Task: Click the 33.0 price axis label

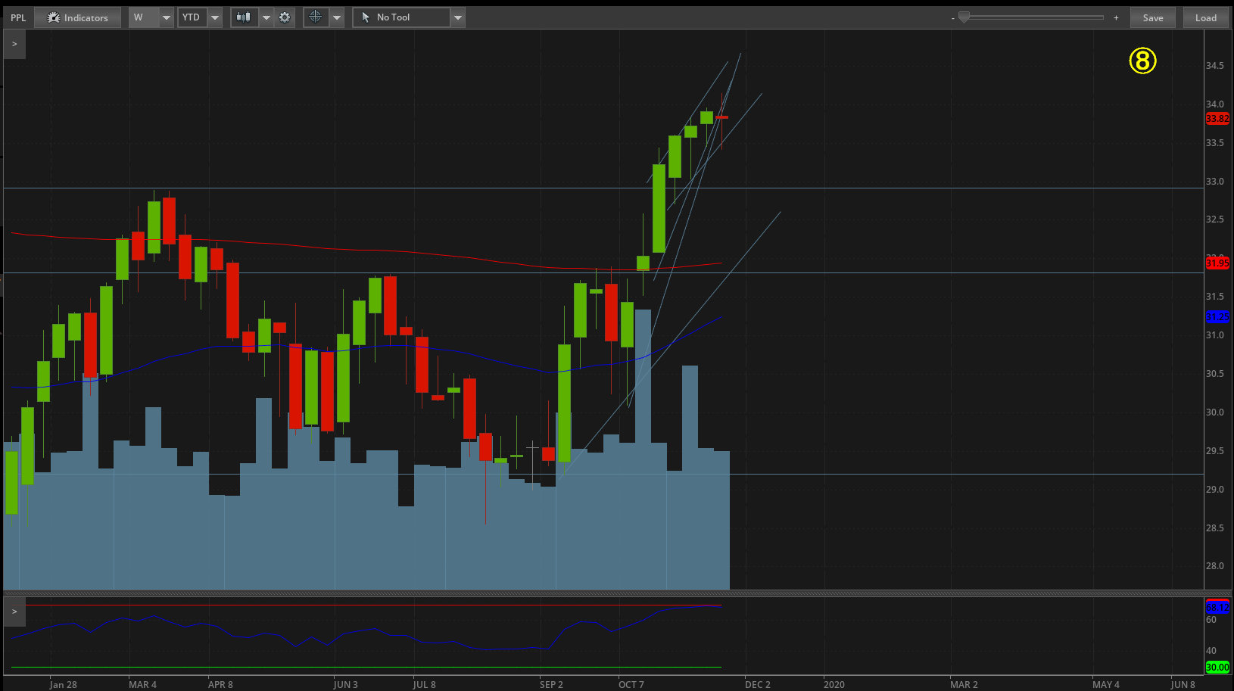Action: point(1214,182)
